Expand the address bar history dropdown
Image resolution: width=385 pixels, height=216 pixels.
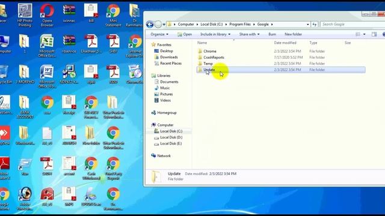(x=308, y=25)
